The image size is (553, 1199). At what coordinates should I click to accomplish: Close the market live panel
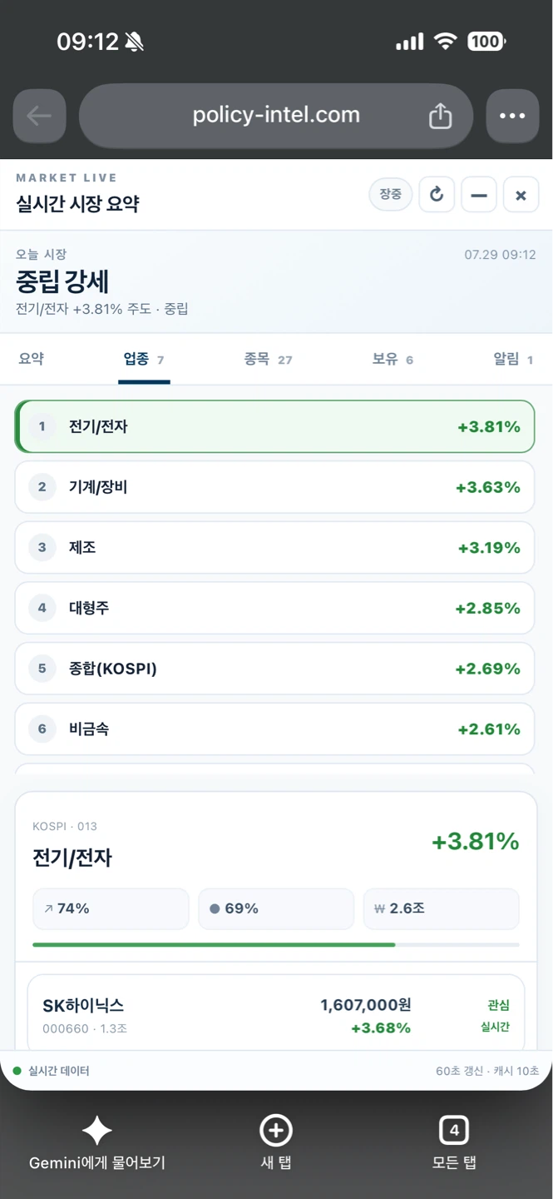tap(521, 195)
